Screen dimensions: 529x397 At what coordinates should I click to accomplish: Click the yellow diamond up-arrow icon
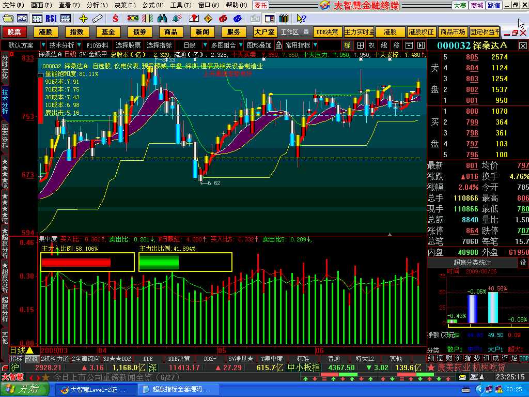point(209,19)
